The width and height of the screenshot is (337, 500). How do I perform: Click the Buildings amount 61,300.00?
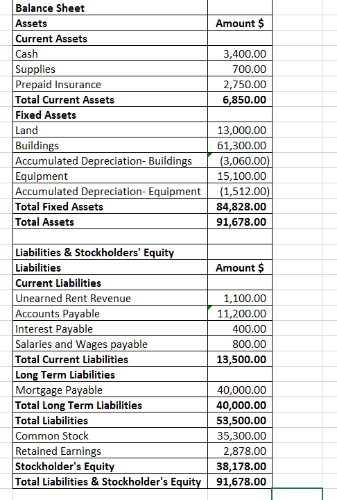(x=240, y=145)
